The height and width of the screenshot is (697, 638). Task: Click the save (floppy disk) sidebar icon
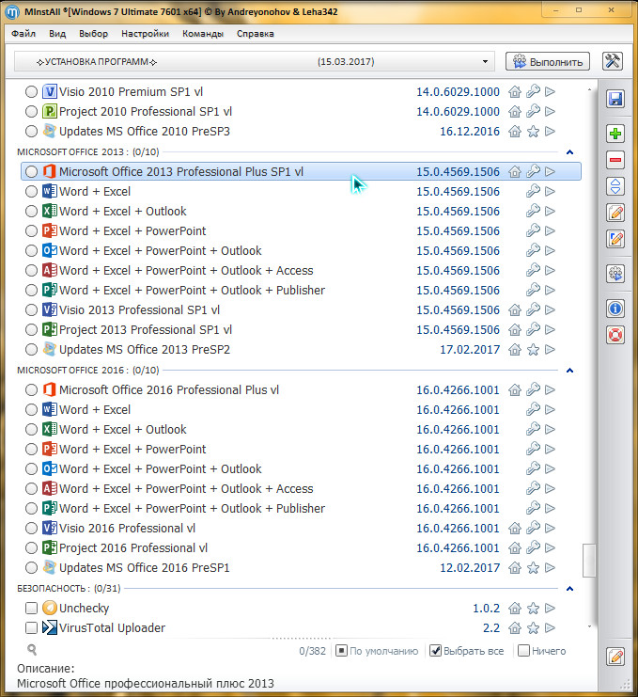point(615,99)
